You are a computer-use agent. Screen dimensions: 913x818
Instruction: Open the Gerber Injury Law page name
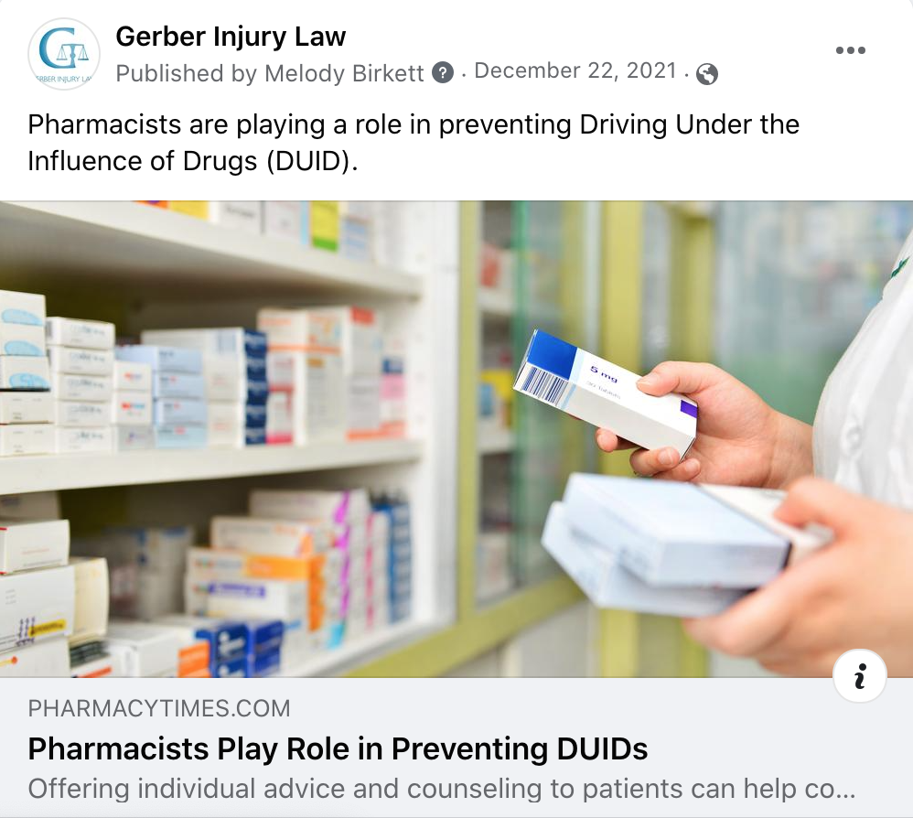[231, 36]
